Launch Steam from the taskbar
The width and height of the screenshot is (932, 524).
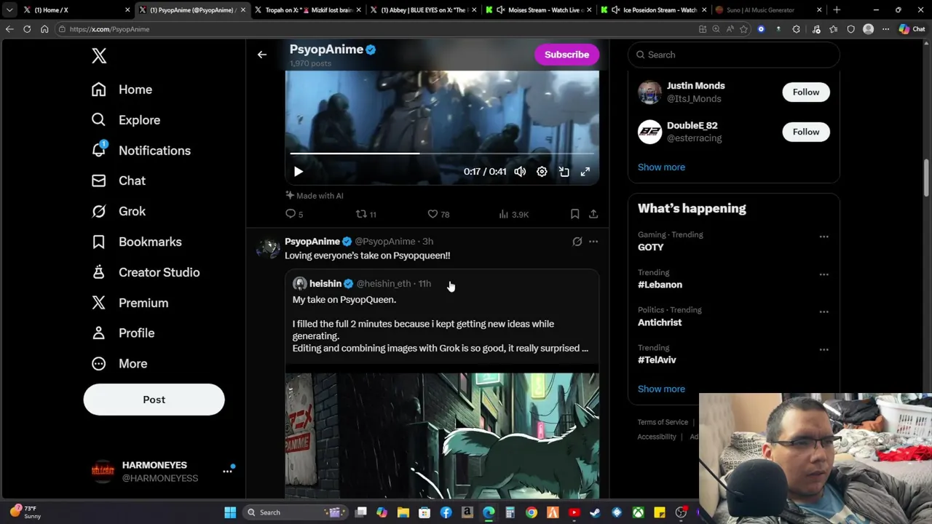click(595, 512)
